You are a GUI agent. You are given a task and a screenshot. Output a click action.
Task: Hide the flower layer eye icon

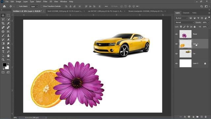176,34
